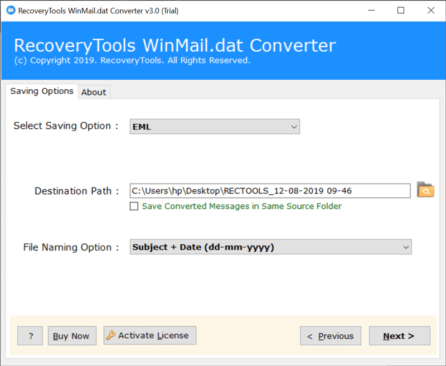This screenshot has width=446, height=366.
Task: Maximize the WinMail.dat Converter window
Action: [x=401, y=11]
